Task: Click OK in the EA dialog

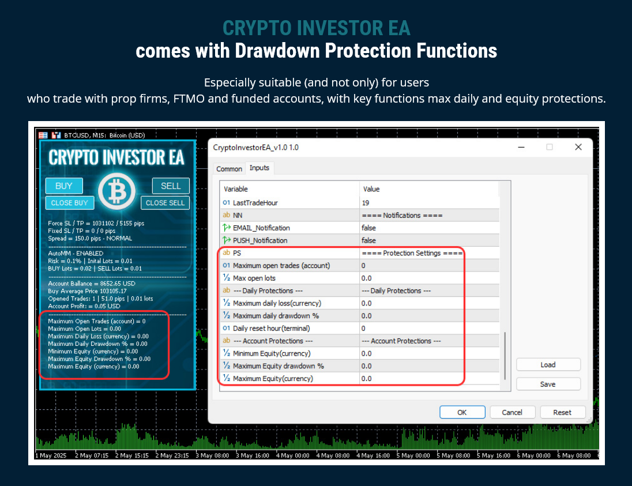Action: [462, 412]
